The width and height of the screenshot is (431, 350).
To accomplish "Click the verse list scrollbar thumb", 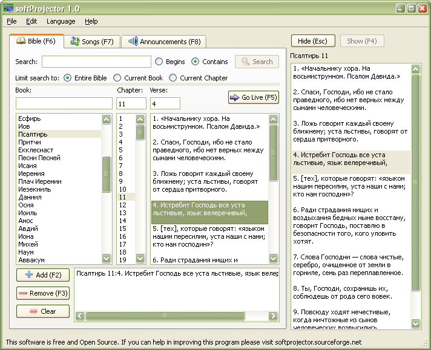I will [x=273, y=153].
